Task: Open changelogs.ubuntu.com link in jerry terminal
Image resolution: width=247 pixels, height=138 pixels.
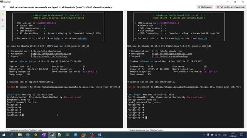Action: click(184, 87)
